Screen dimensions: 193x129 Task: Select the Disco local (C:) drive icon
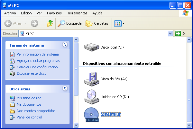(92, 47)
